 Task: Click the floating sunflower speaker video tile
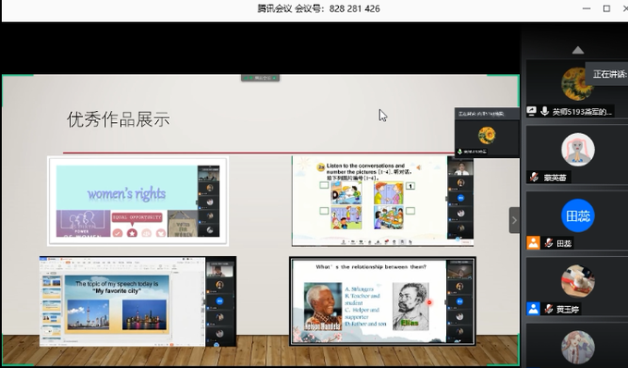487,132
